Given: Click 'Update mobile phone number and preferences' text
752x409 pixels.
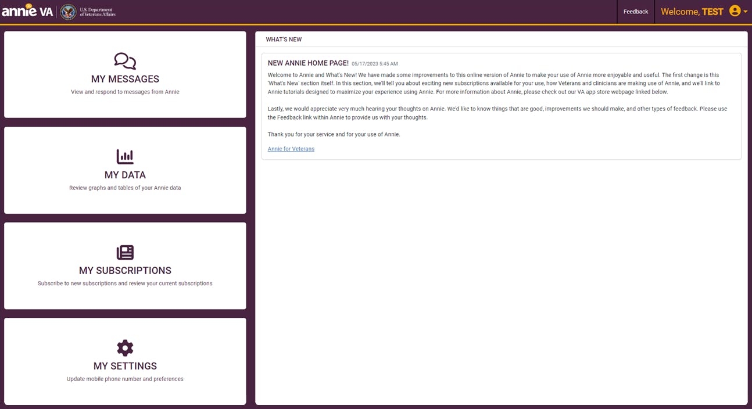Looking at the screenshot, I should tap(125, 379).
